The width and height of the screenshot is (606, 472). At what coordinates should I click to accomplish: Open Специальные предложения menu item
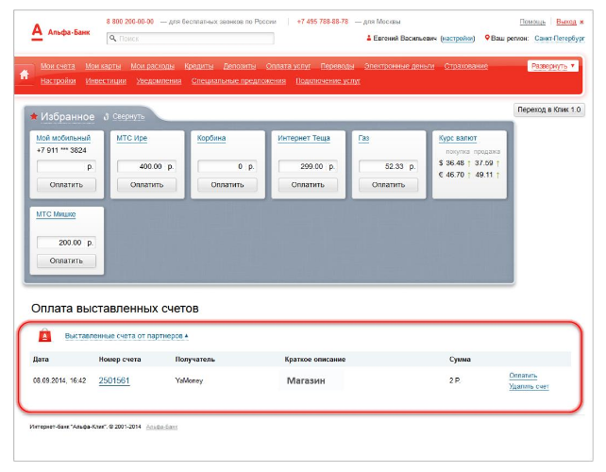tap(239, 81)
